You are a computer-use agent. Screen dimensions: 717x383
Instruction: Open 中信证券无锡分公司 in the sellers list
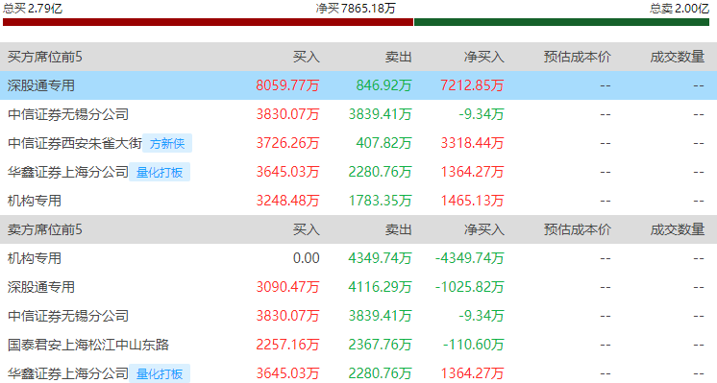68,316
